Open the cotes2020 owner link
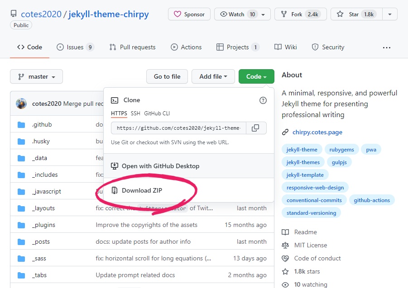This screenshot has height=288, width=408. click(x=41, y=14)
